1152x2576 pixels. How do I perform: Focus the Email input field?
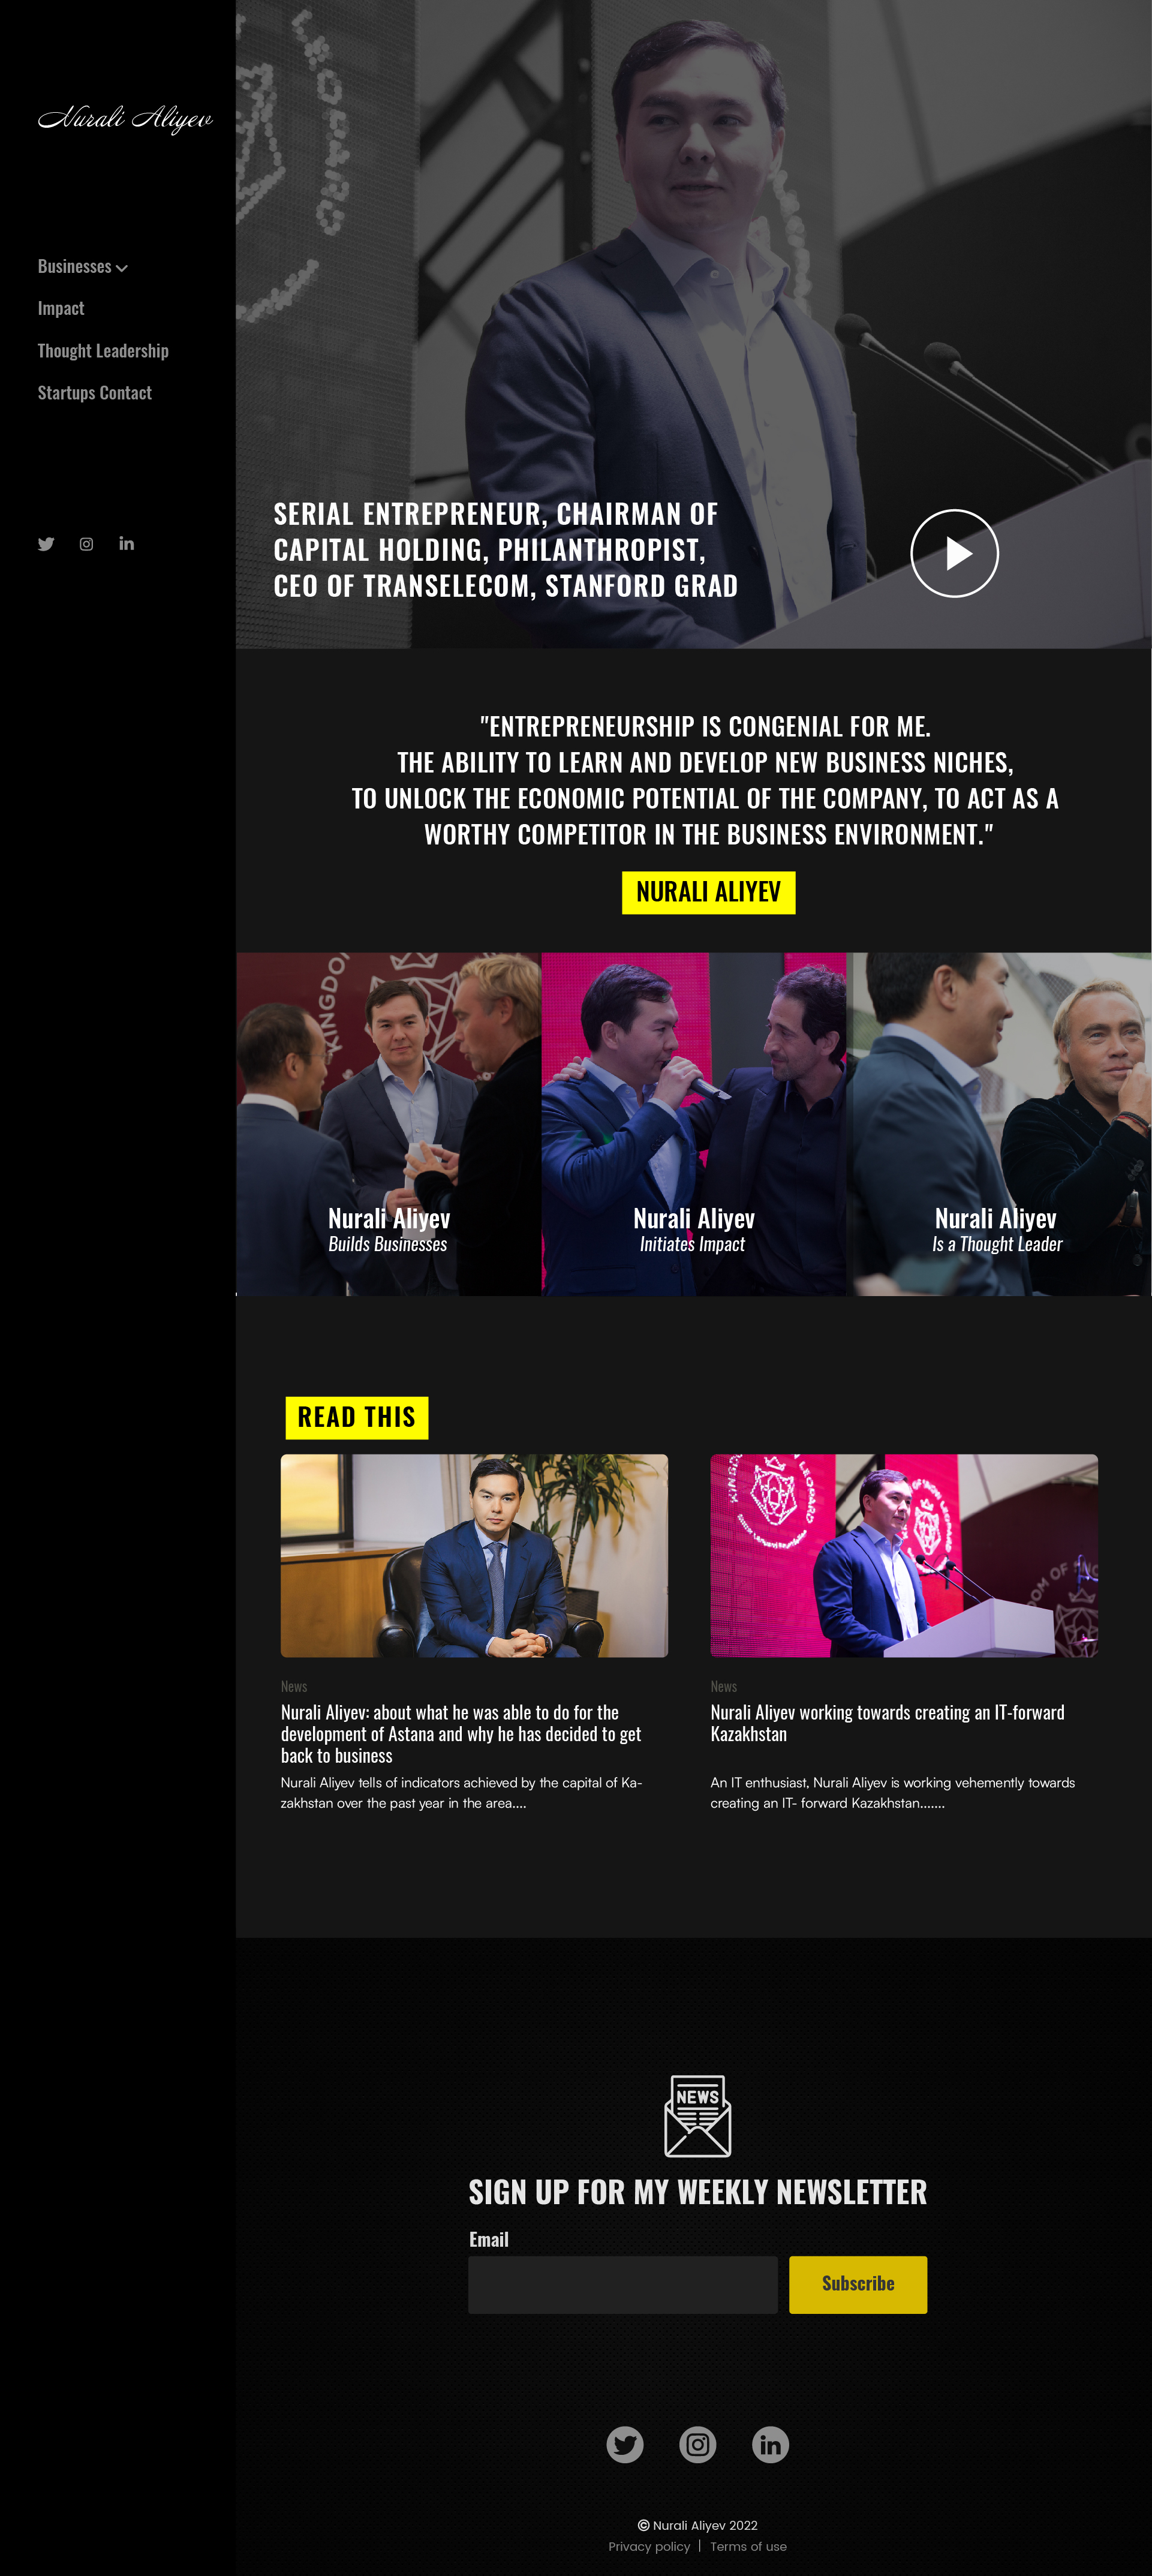[x=623, y=2284]
